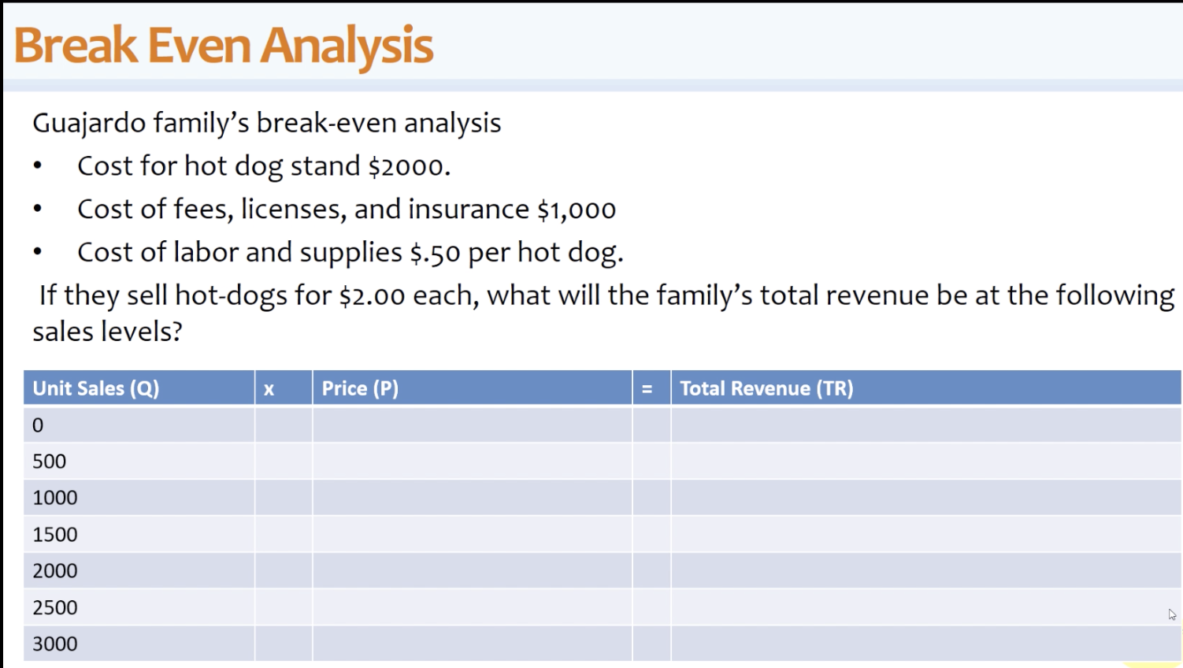Select the Total Revenue (TR) column header
1183x668 pixels.
[x=766, y=388]
